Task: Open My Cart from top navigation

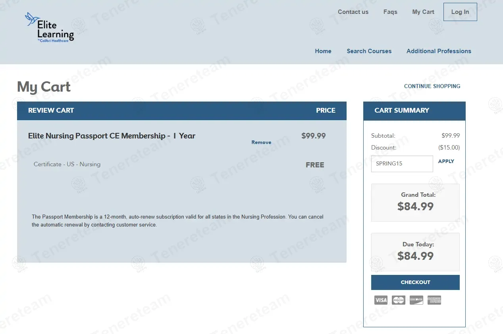Action: 423,12
